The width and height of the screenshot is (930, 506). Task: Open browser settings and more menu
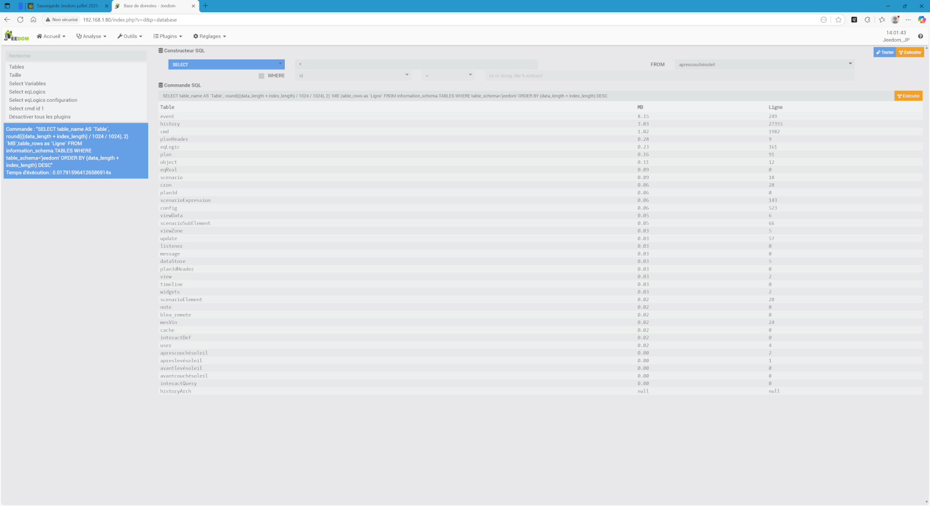[908, 19]
